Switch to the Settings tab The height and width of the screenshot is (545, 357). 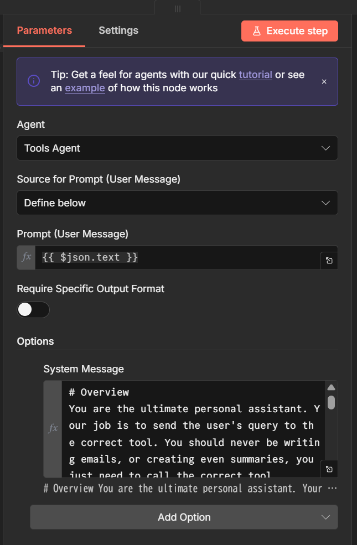[x=118, y=30]
